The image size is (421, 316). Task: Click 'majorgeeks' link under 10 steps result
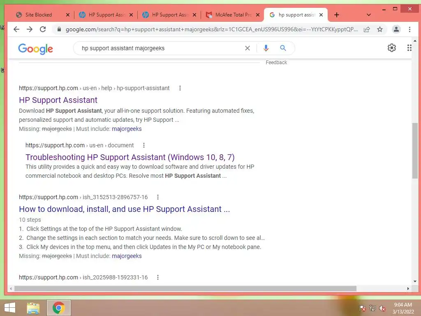(127, 256)
